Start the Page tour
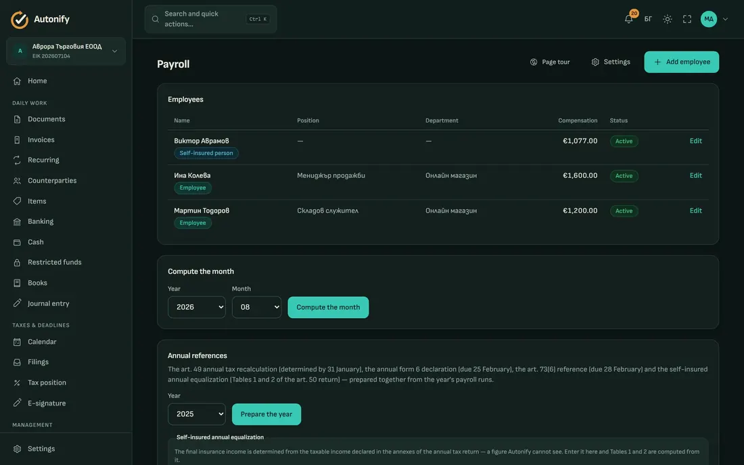Viewport: 744px width, 465px height. [550, 62]
